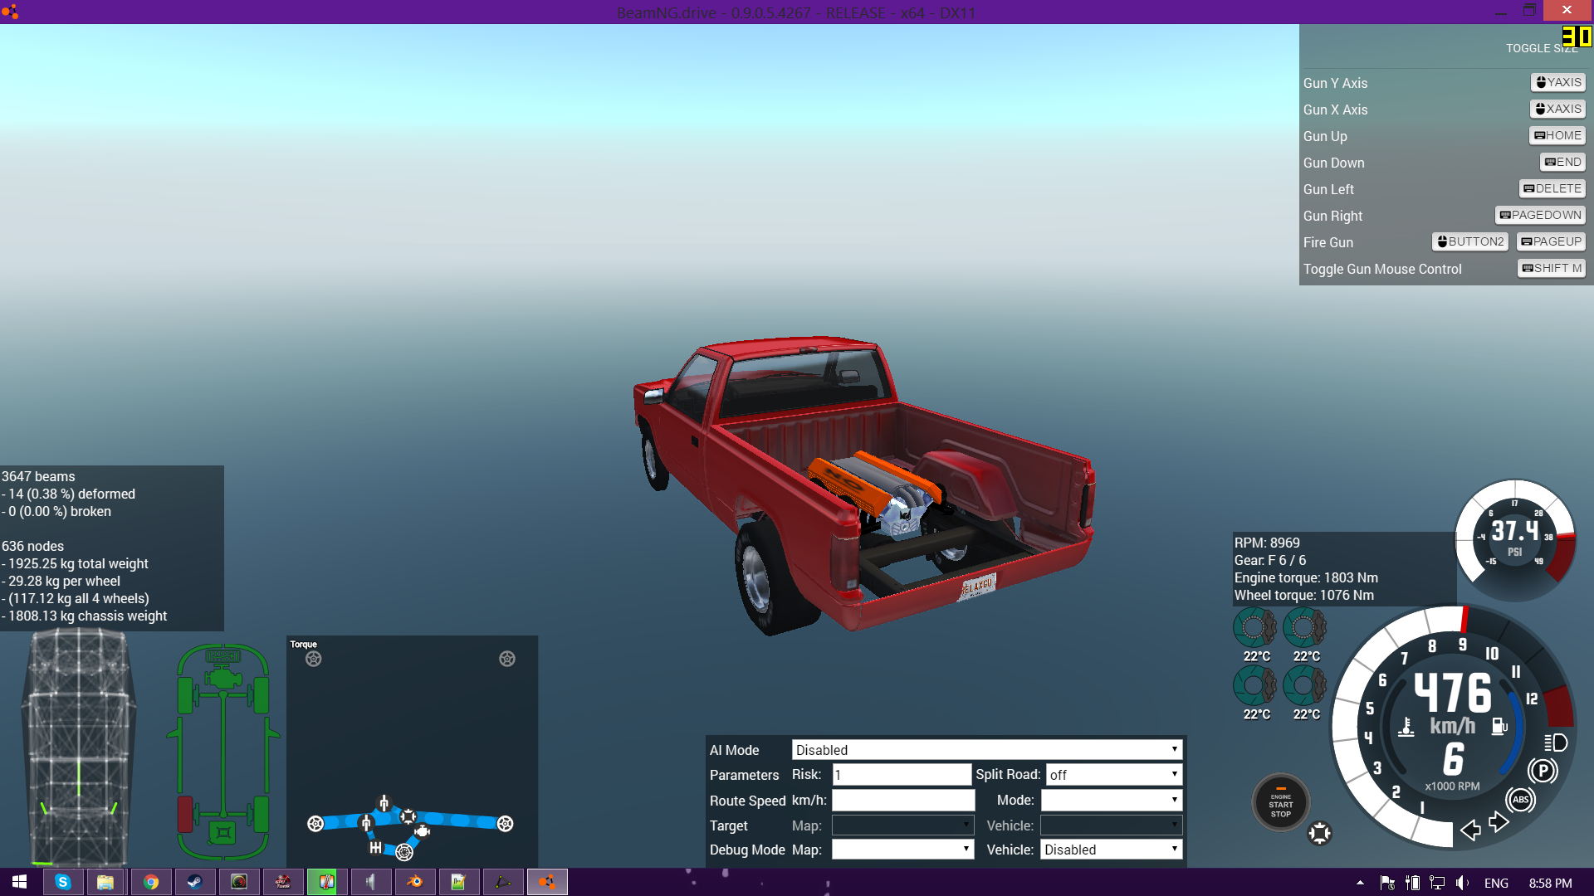Open the AI Mode dropdown
The height and width of the screenshot is (896, 1594).
click(x=986, y=750)
